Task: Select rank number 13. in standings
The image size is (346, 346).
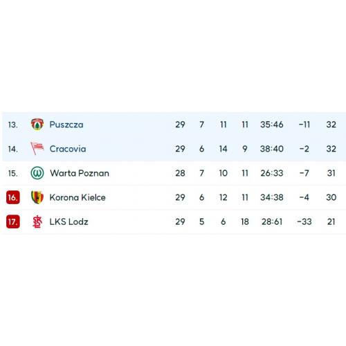Action: click(x=12, y=125)
